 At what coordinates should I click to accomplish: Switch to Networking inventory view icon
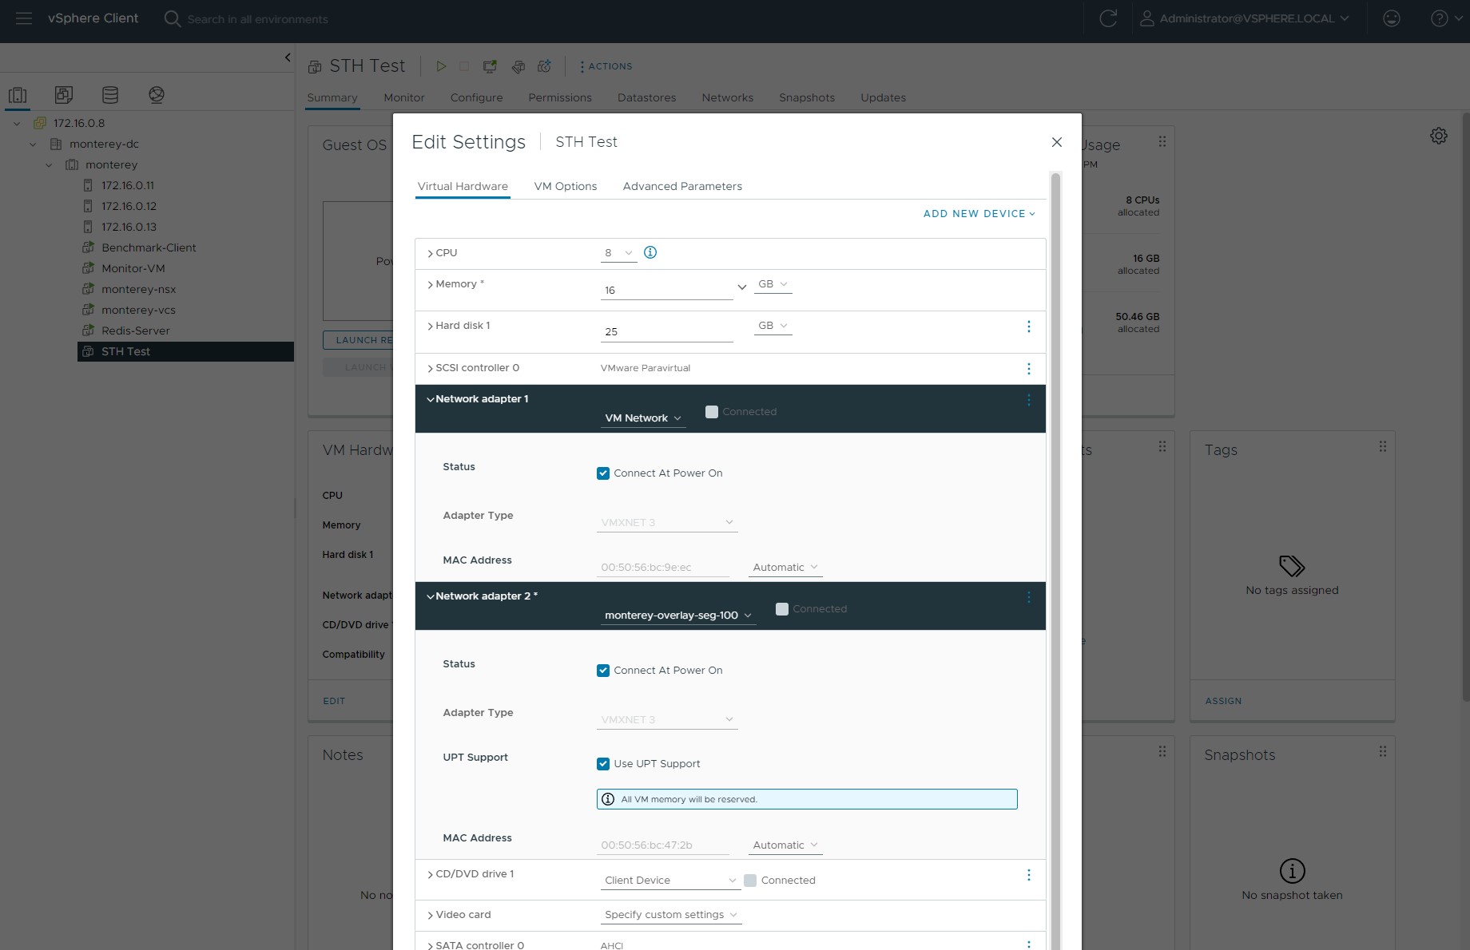pos(157,95)
